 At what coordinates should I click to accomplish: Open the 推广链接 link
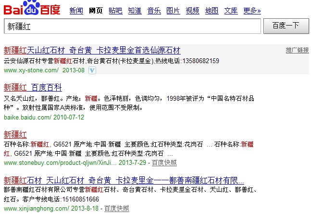pos(297,50)
